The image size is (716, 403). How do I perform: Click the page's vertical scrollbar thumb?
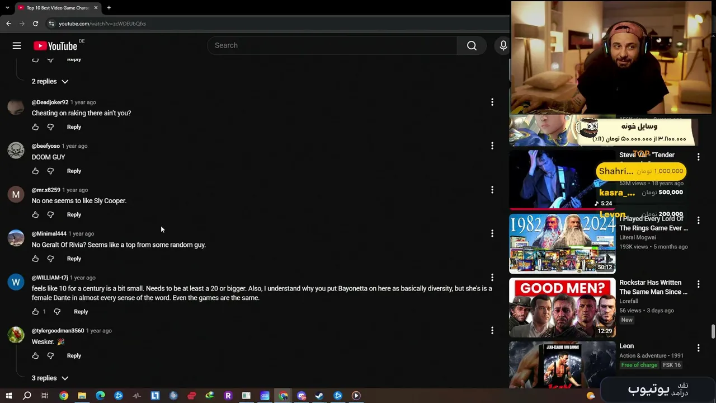(x=713, y=331)
